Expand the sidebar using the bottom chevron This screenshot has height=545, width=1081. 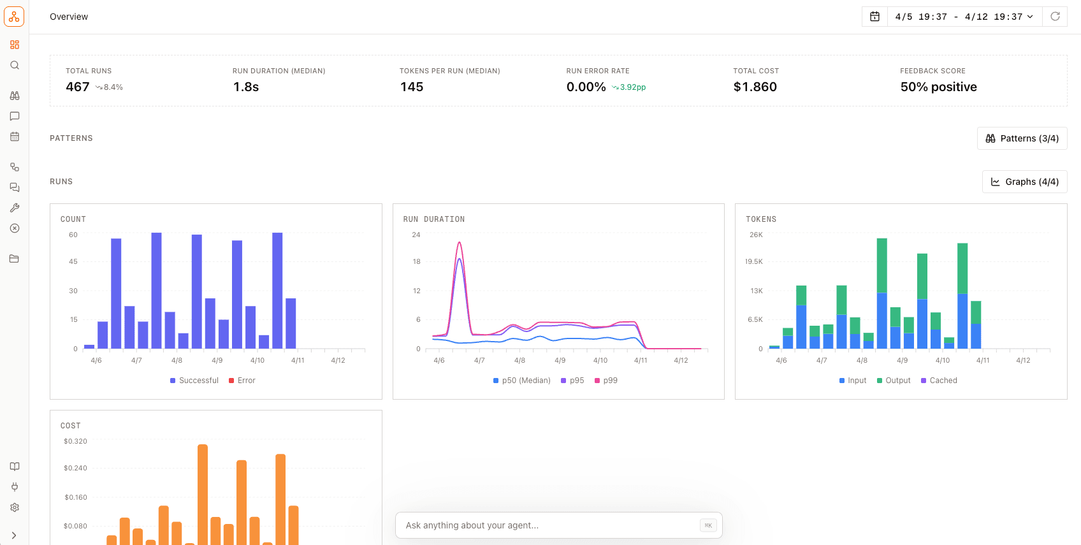(x=14, y=535)
